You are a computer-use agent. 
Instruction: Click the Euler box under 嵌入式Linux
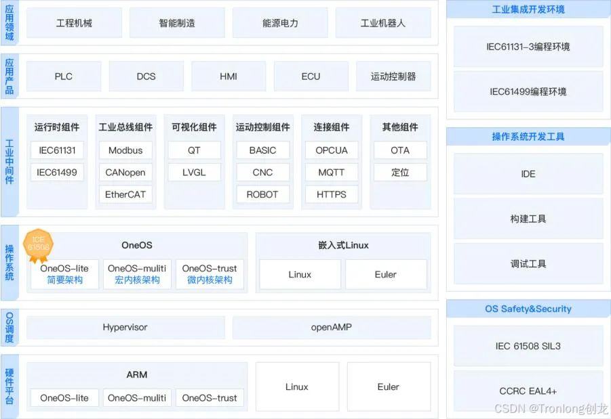point(386,275)
